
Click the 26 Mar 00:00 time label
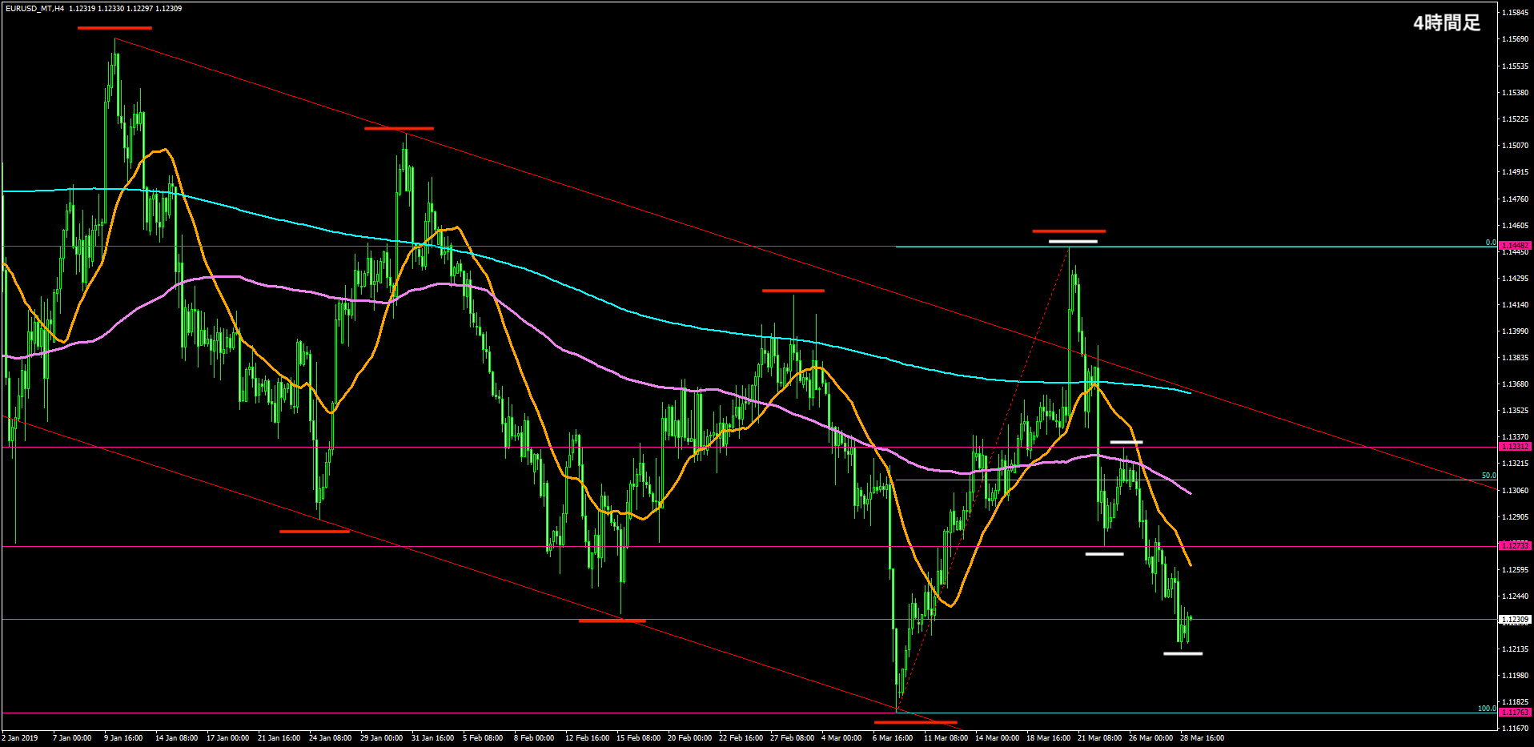(x=1150, y=738)
